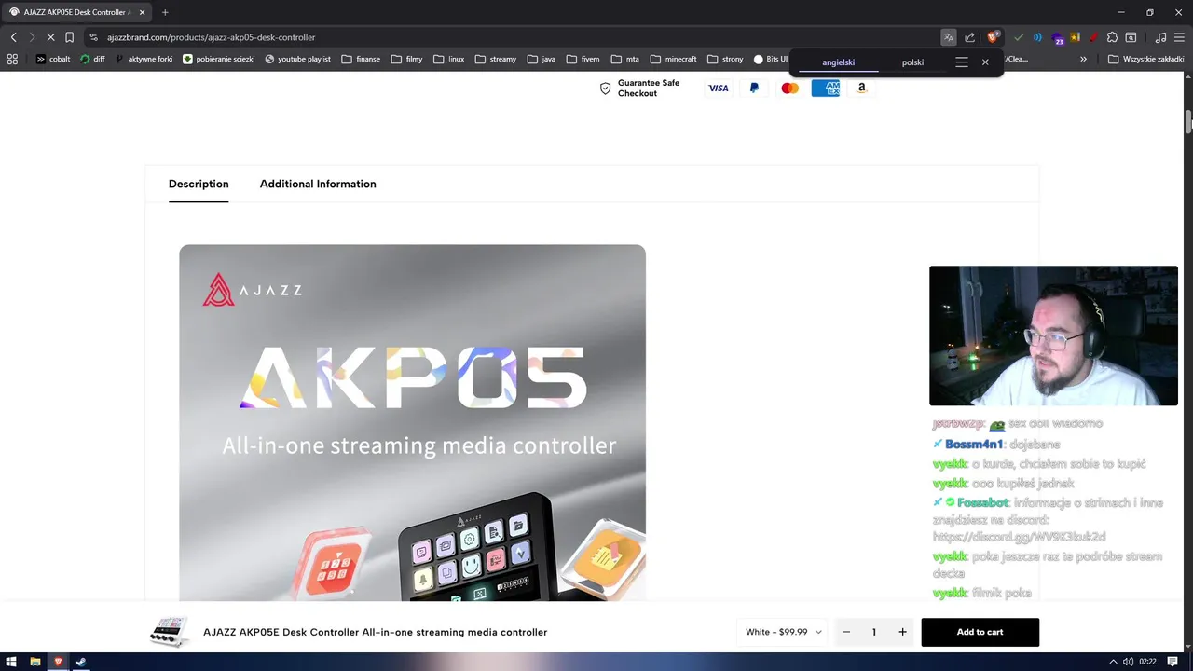
Task: Open the Bits UI bookmark
Action: (x=771, y=59)
